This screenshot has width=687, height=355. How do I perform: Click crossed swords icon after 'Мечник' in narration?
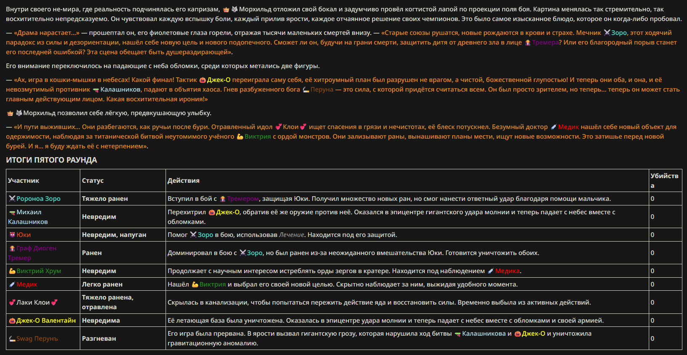[x=607, y=33]
